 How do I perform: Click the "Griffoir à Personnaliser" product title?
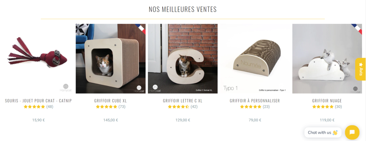(255, 101)
